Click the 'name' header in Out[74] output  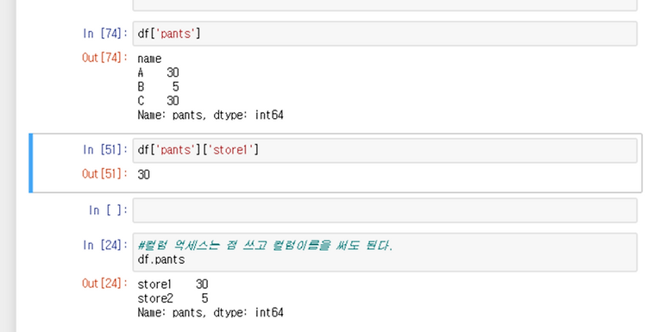[x=149, y=59]
